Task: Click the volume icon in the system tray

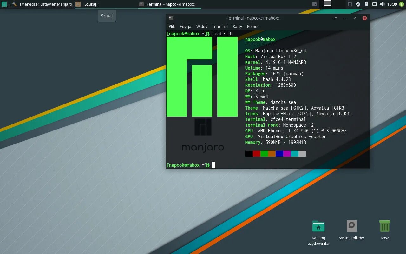Action: click(383, 4)
